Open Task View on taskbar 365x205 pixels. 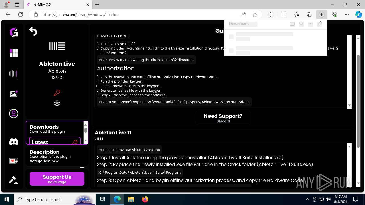tap(103, 199)
